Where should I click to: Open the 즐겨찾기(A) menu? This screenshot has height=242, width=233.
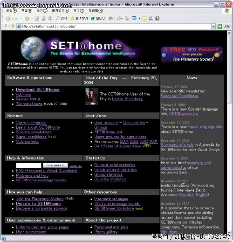61,11
